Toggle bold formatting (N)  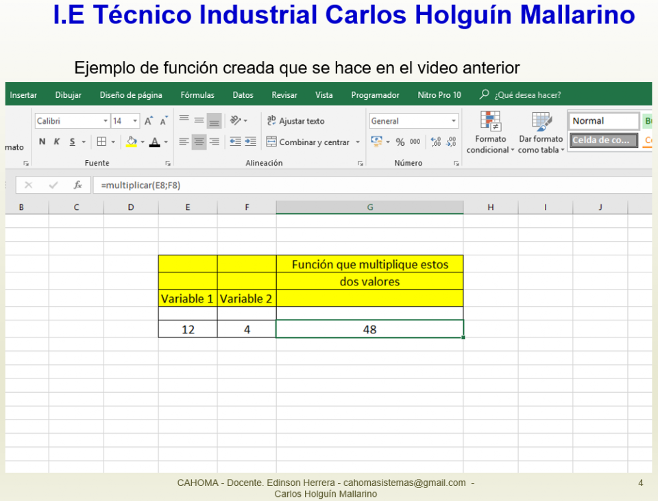tap(42, 142)
